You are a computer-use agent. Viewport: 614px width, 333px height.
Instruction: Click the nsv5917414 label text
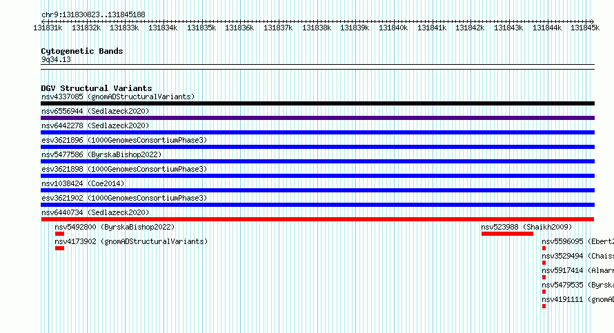pyautogui.click(x=577, y=270)
